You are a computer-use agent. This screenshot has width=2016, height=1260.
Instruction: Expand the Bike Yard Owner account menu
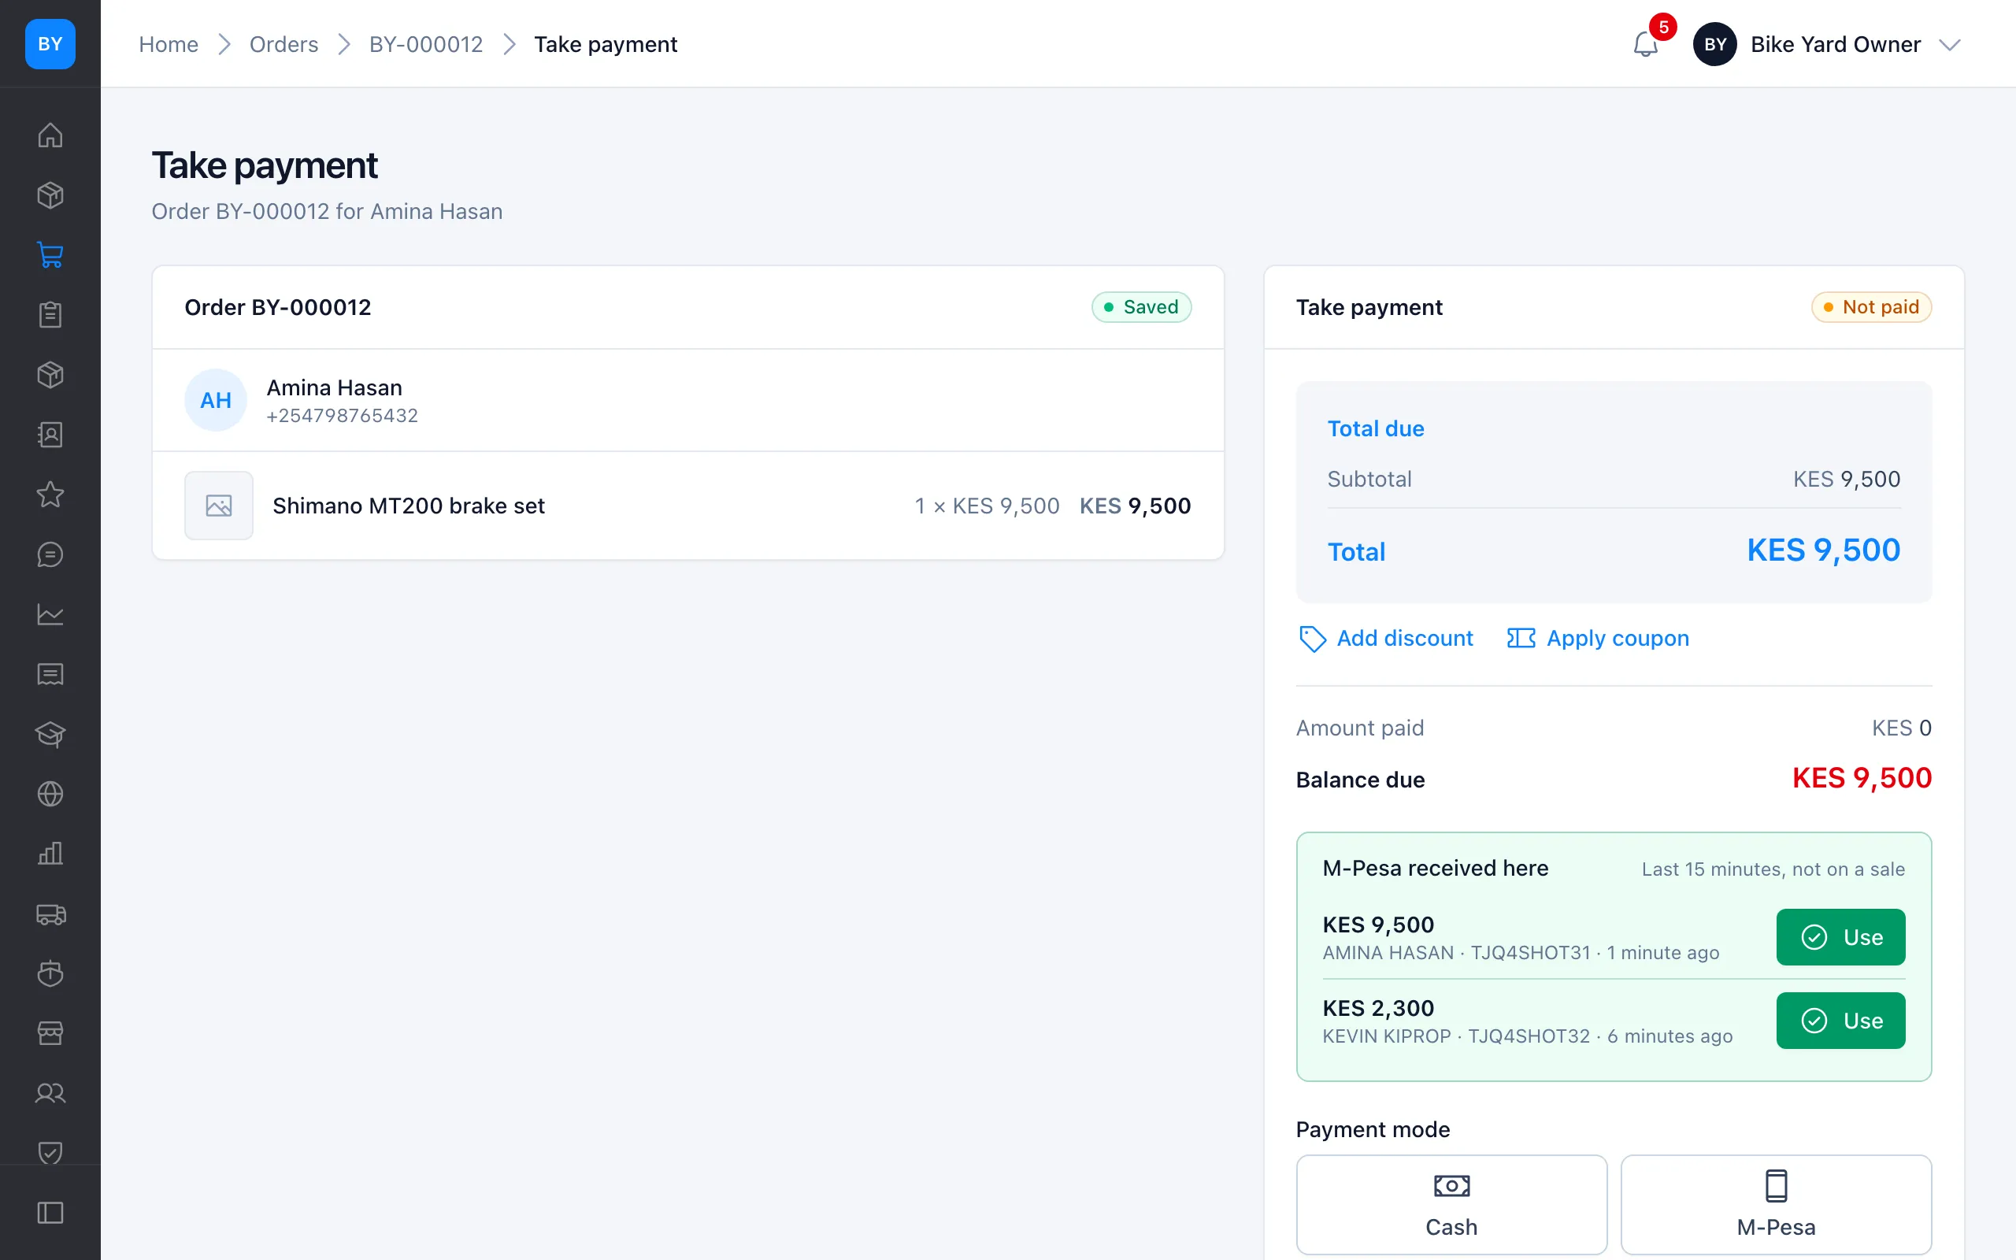tap(1826, 44)
